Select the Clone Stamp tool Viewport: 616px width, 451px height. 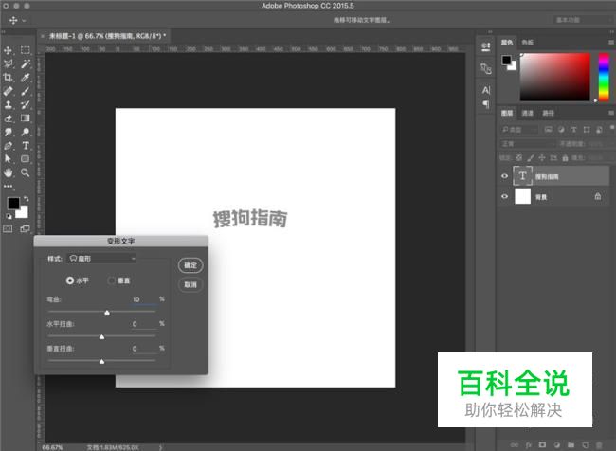click(x=8, y=104)
